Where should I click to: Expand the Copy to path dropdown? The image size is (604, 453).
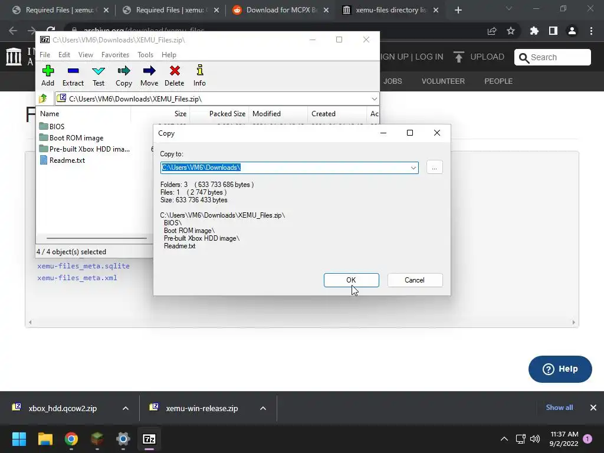tap(413, 168)
